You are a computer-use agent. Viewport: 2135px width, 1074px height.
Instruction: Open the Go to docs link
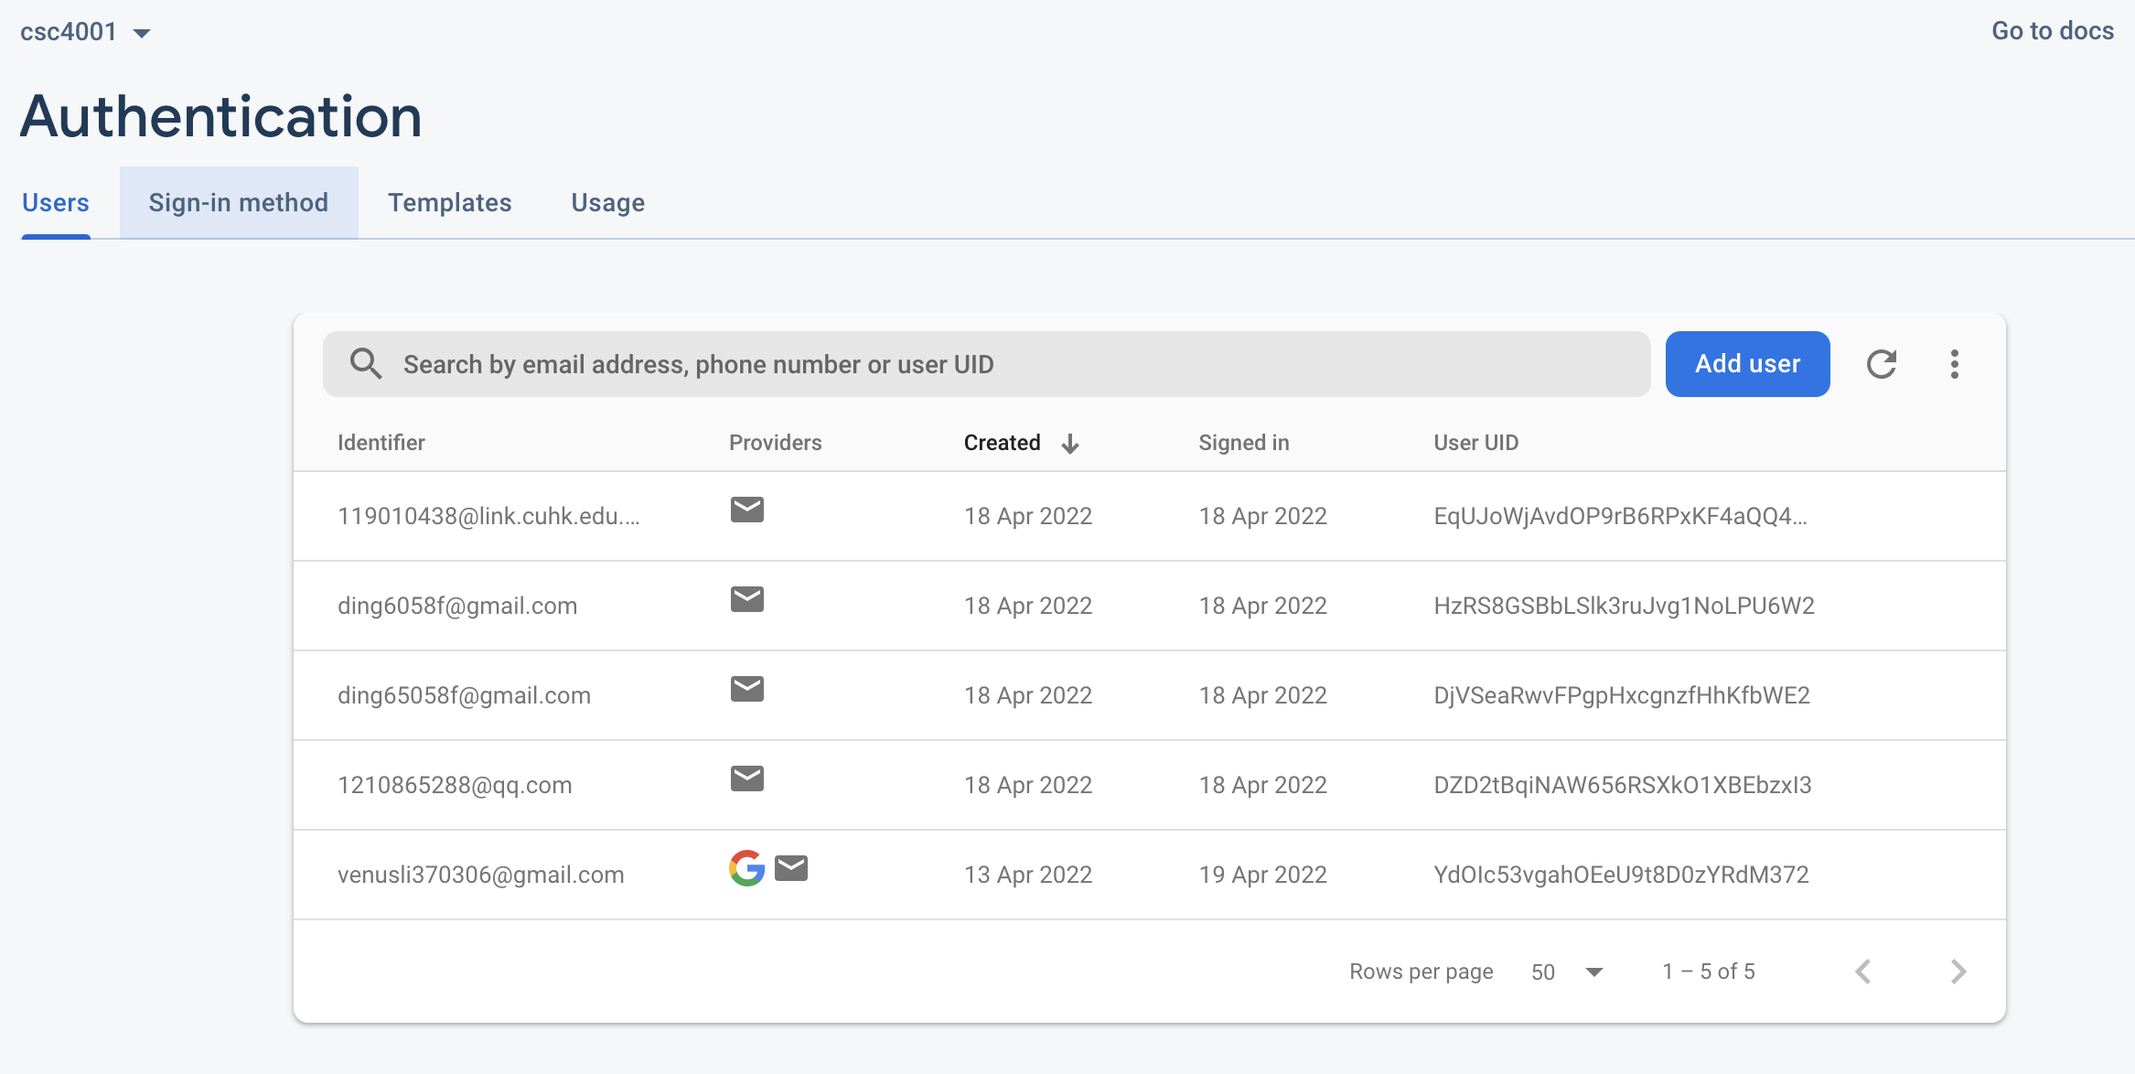(x=2052, y=31)
